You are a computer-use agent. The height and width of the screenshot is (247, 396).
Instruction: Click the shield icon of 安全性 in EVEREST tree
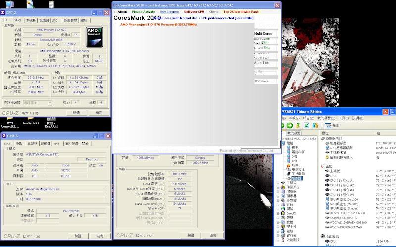[283, 227]
